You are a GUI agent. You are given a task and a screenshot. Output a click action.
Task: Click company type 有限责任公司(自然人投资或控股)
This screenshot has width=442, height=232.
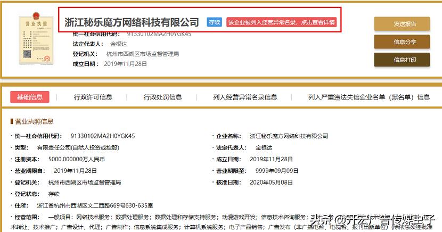pyautogui.click(x=78, y=147)
